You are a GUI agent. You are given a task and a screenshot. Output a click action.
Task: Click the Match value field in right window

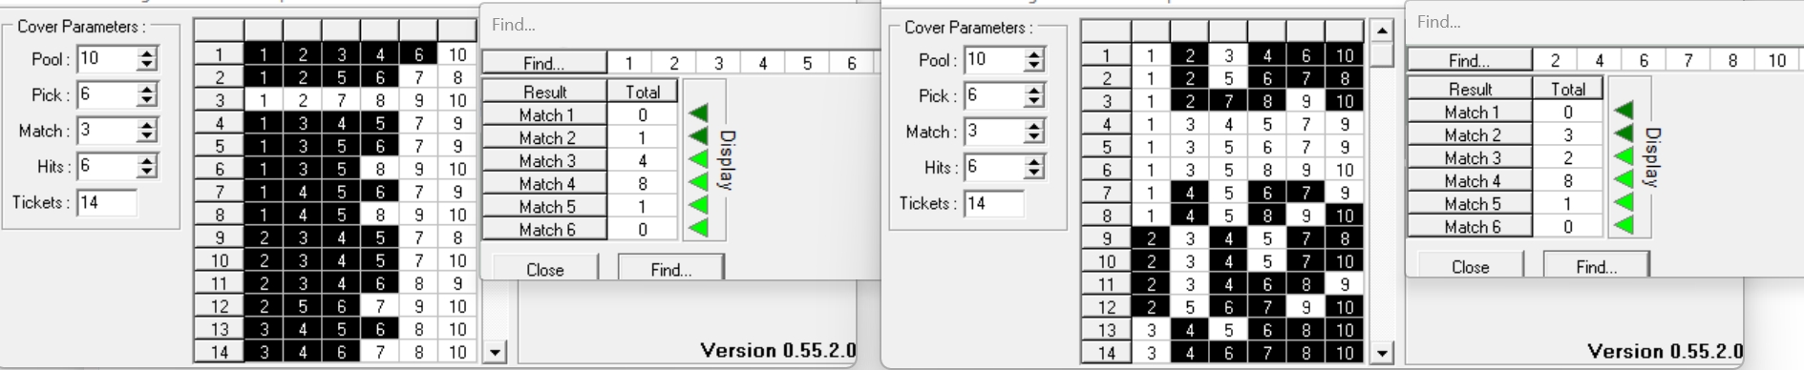[994, 132]
